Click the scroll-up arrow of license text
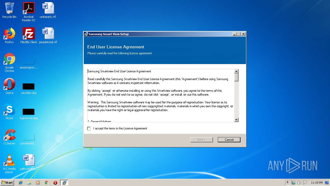This screenshot has height=186, width=330. (x=236, y=71)
